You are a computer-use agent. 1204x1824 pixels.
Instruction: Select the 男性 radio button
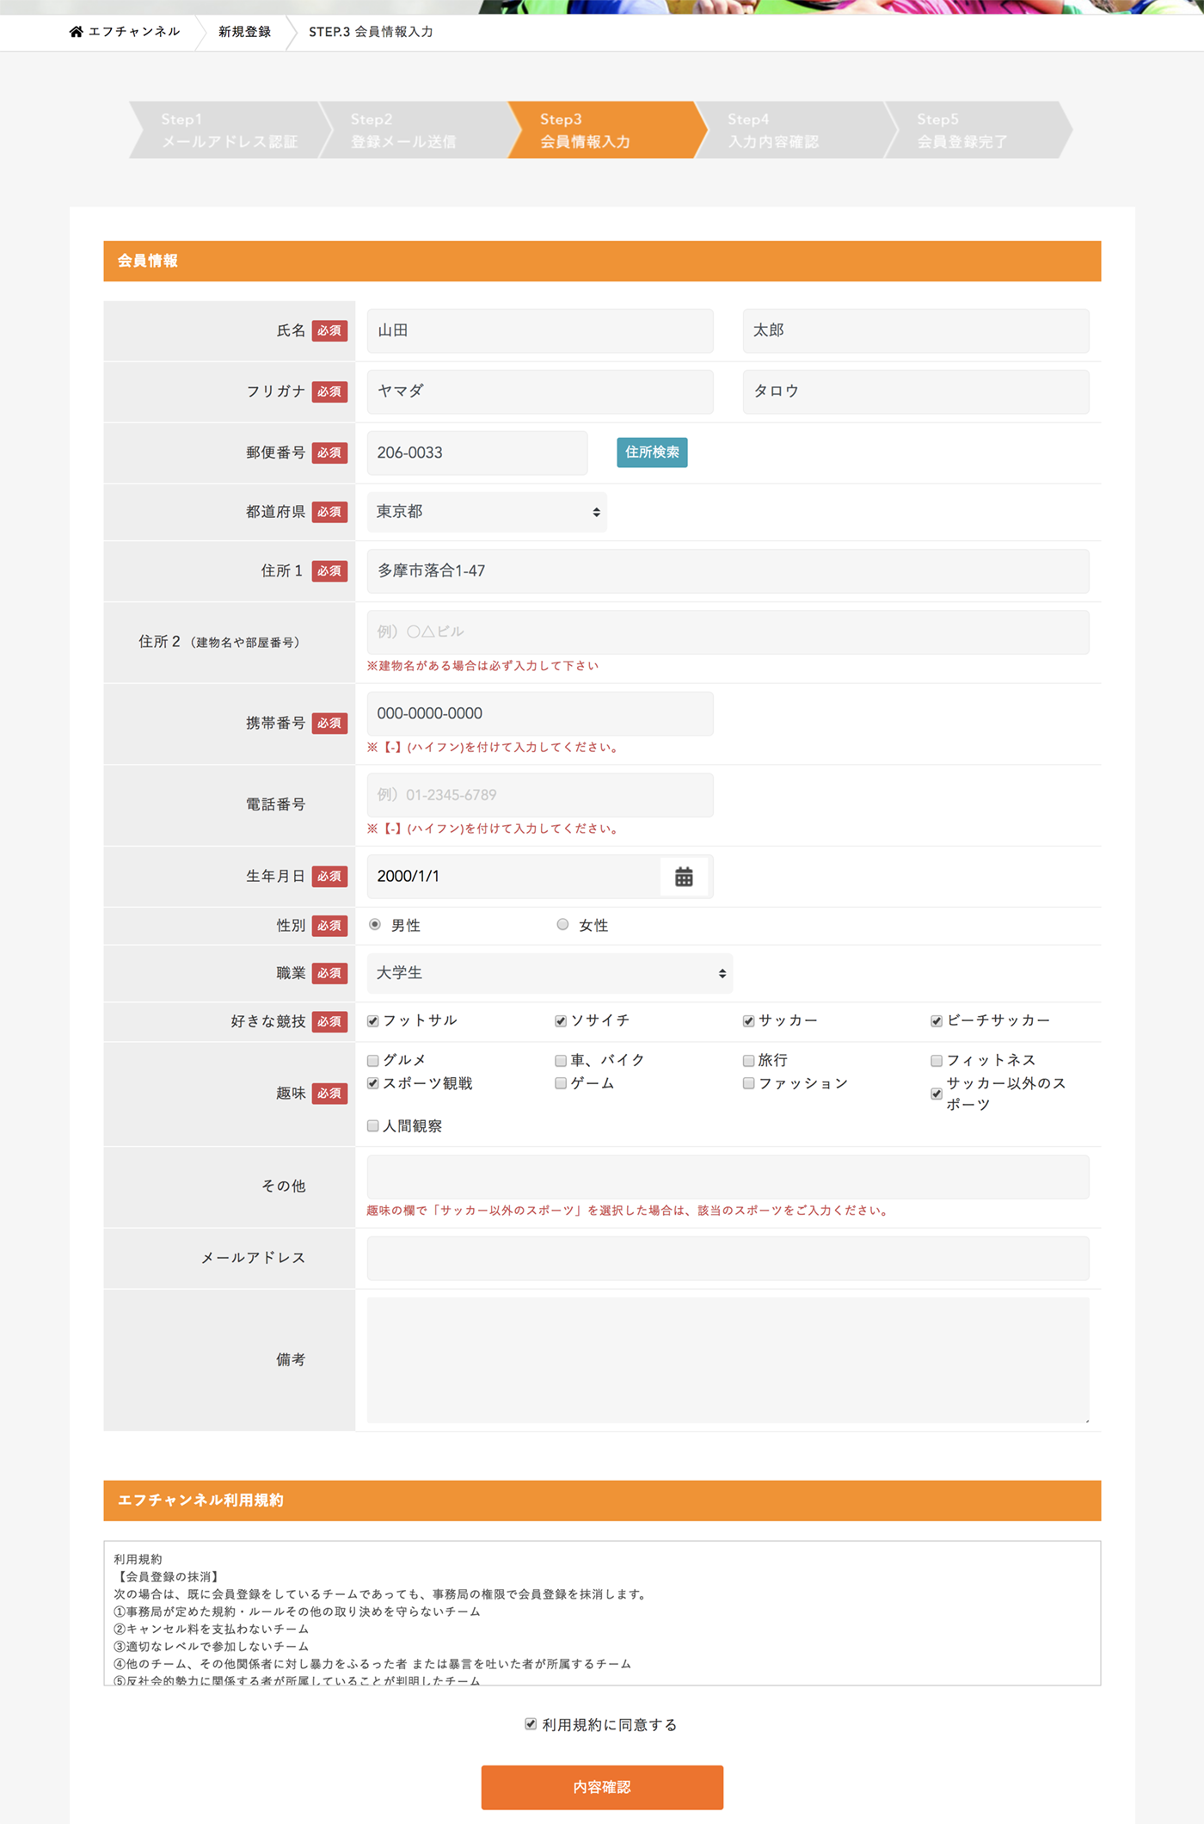(x=375, y=925)
